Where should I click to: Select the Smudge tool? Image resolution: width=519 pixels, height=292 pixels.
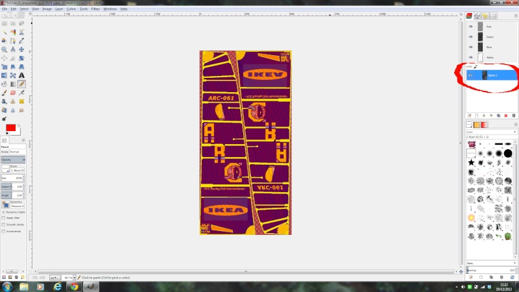pos(21,110)
